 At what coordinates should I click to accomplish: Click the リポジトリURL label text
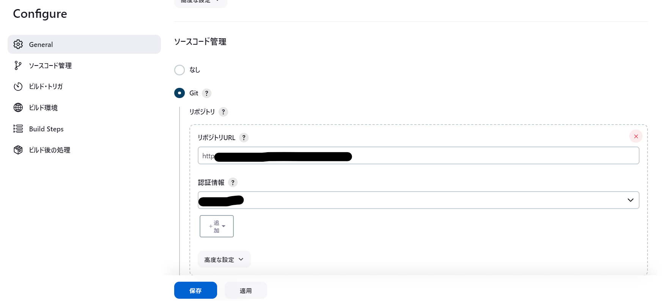tap(216, 137)
